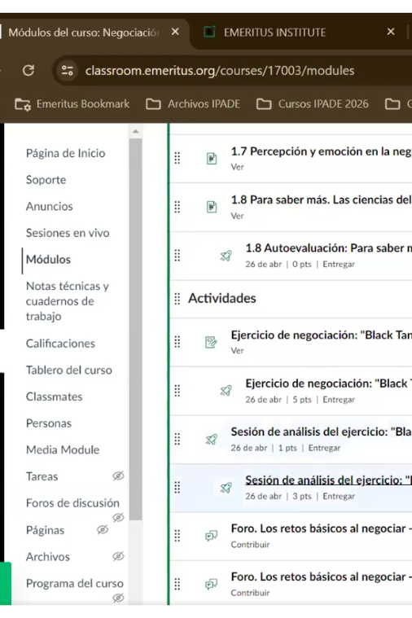Grab the drag handle of Sesión de análisis 3 pts row
This screenshot has width=412, height=618.
click(x=178, y=488)
